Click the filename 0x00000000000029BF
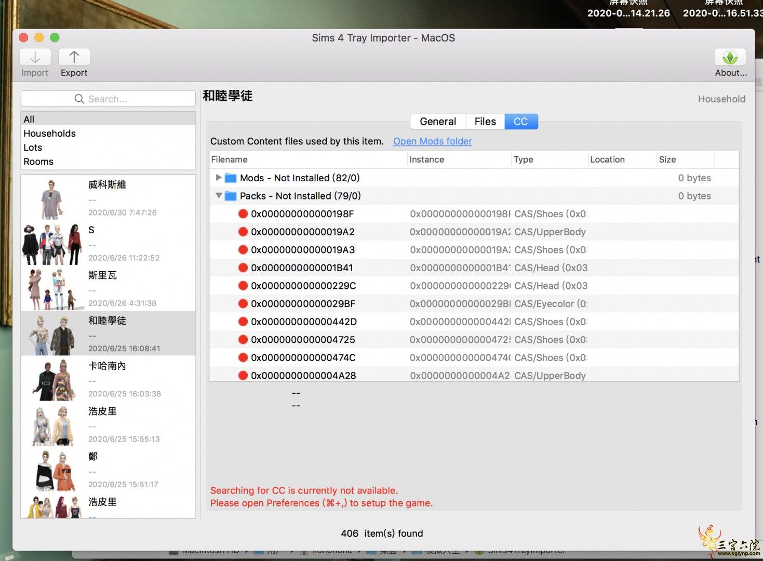The width and height of the screenshot is (763, 561). pyautogui.click(x=303, y=303)
